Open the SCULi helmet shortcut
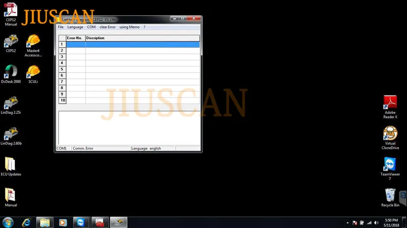This screenshot has width=407, height=228. tap(33, 74)
